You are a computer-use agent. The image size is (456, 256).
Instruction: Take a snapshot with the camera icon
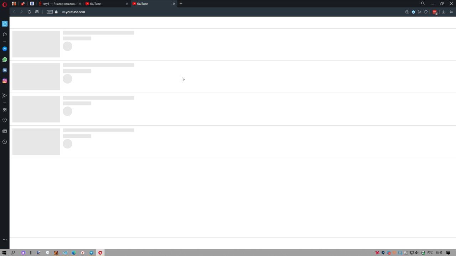tap(407, 12)
